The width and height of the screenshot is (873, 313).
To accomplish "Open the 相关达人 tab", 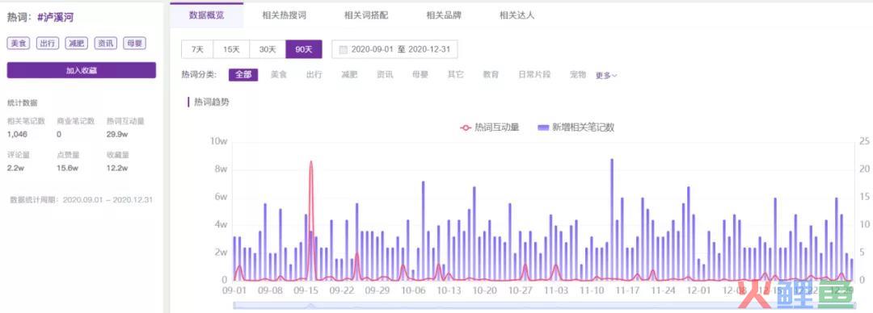I will click(517, 15).
